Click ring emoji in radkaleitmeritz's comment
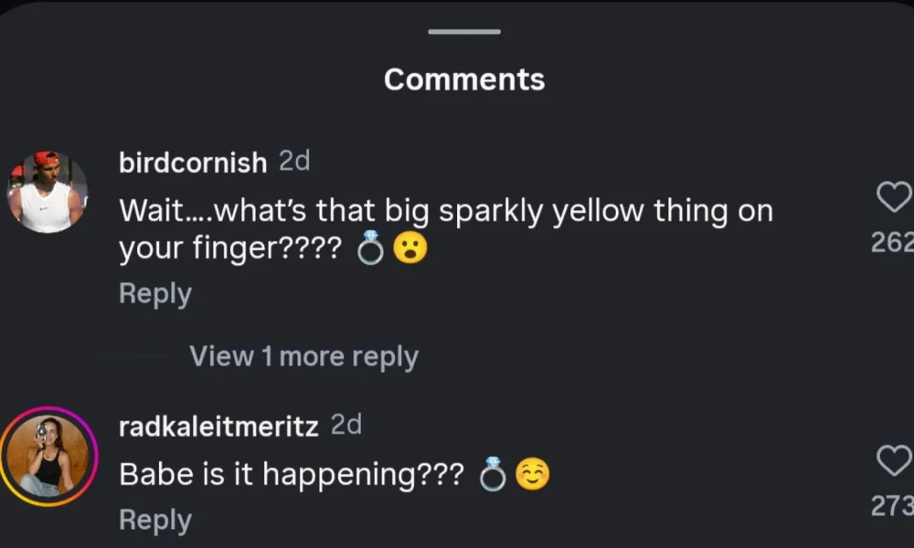 493,475
